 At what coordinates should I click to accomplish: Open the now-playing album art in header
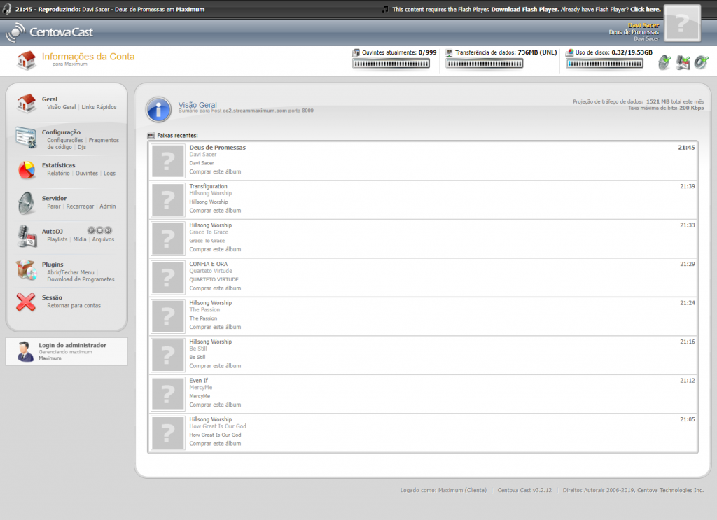682,23
